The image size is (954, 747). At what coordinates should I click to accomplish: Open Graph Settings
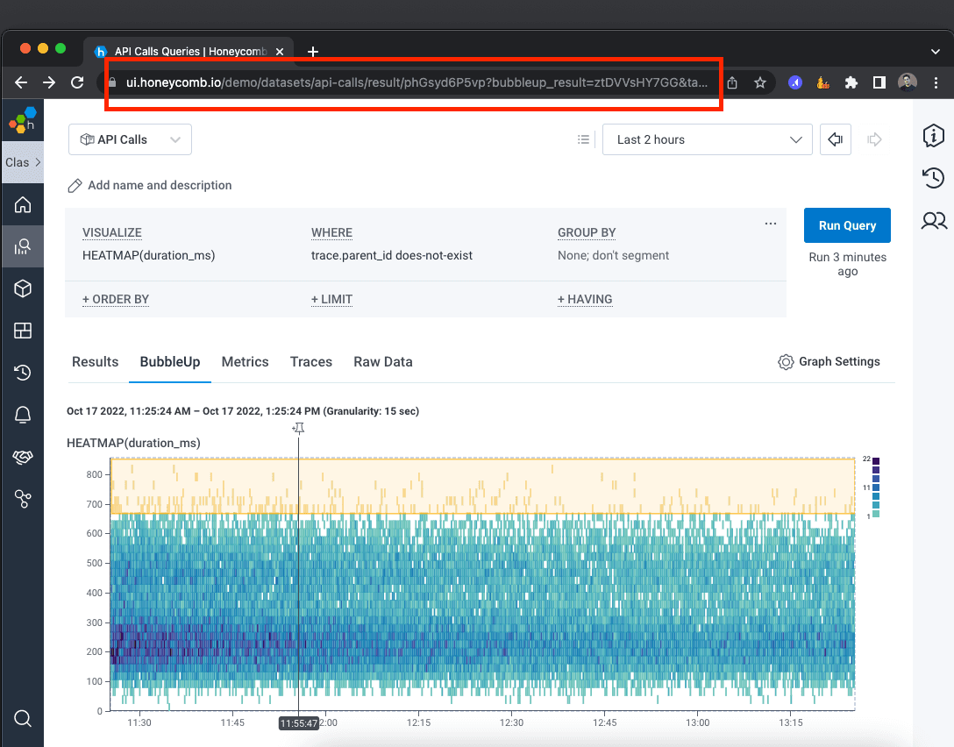829,362
